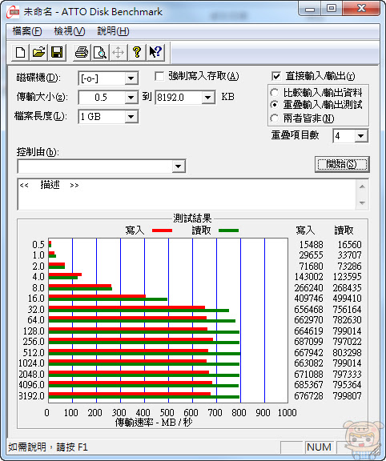
Task: Click the context help arrow-question icon
Action: coord(155,52)
